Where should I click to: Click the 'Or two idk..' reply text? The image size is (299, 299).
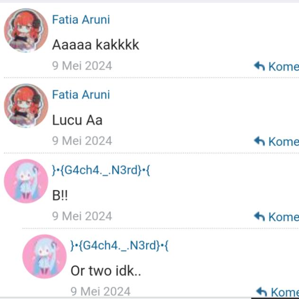tap(106, 271)
